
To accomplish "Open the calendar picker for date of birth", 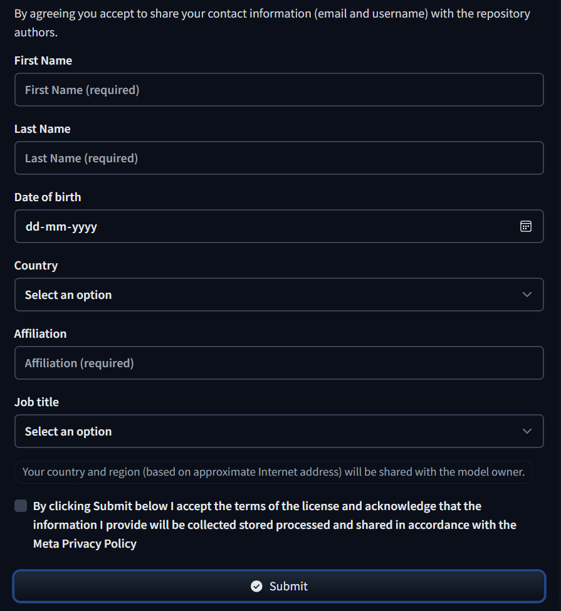I will coord(525,226).
